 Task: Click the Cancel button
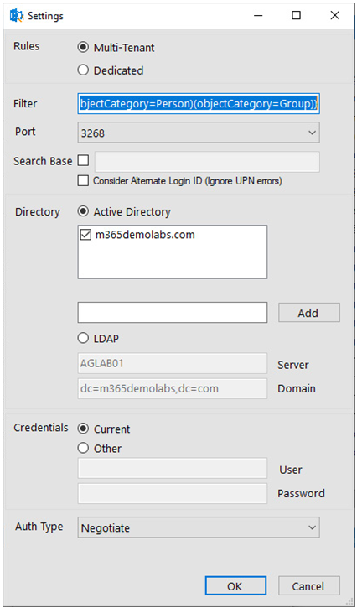[309, 586]
